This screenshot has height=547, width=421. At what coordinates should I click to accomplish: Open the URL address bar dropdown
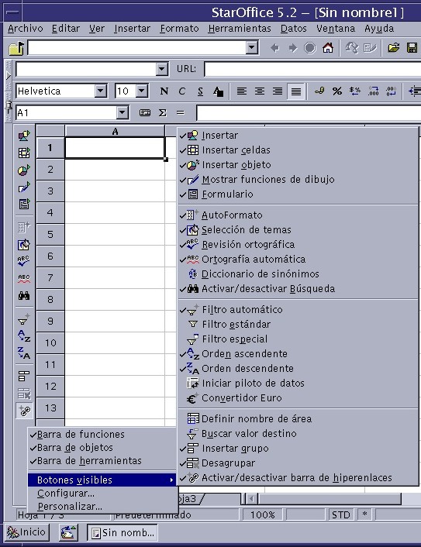(x=251, y=48)
